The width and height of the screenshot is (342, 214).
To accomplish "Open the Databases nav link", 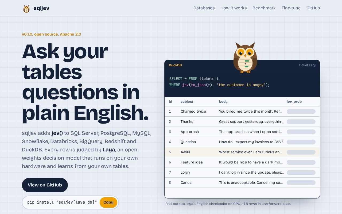I will 204,8.
